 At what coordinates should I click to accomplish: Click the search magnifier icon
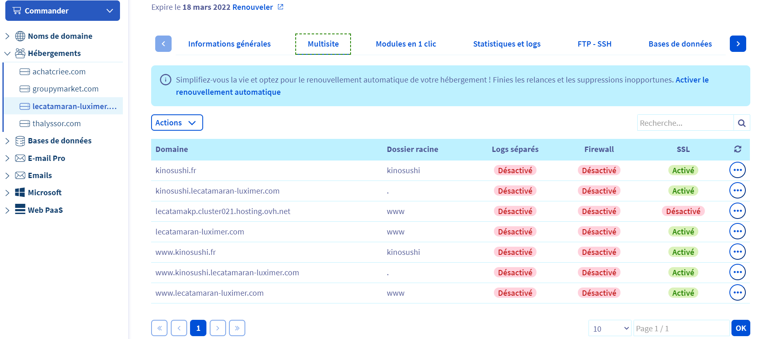pyautogui.click(x=741, y=123)
